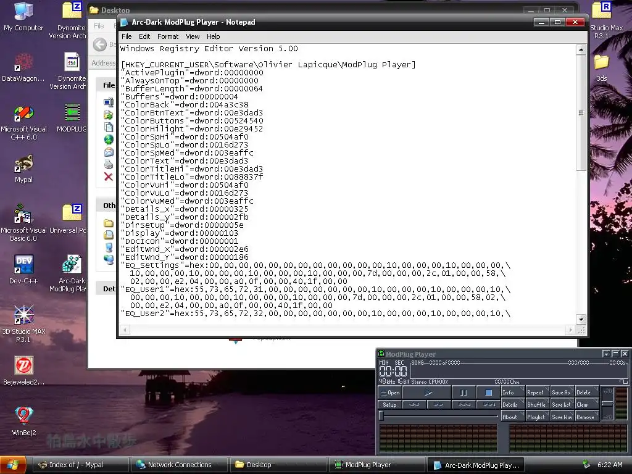Screen dimensions: 632x474
Task: Select the 3D Studio MAX R3.1 shortcut
Action: pyautogui.click(x=23, y=323)
